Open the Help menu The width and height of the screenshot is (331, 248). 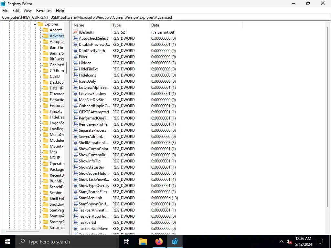tap(60, 11)
